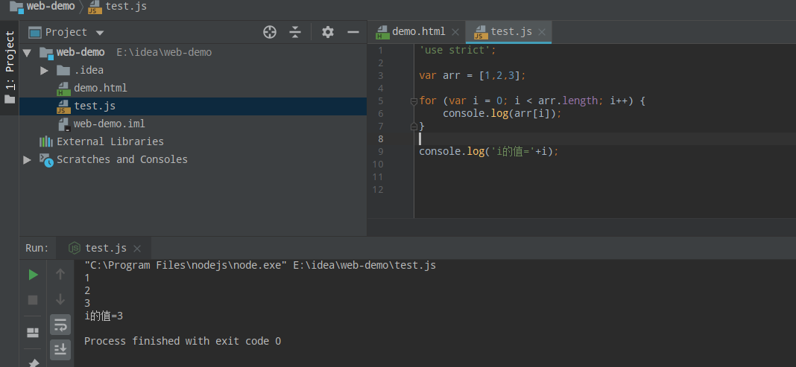Click the 'use strict' line of code
Image resolution: width=796 pixels, height=367 pixels.
pos(458,50)
